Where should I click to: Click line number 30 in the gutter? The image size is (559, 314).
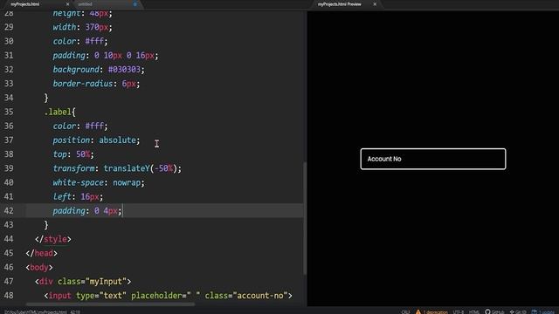tap(9, 41)
